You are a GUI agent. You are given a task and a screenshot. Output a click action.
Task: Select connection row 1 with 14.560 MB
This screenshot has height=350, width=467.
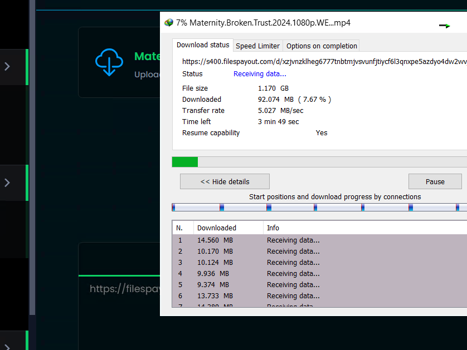click(251, 240)
